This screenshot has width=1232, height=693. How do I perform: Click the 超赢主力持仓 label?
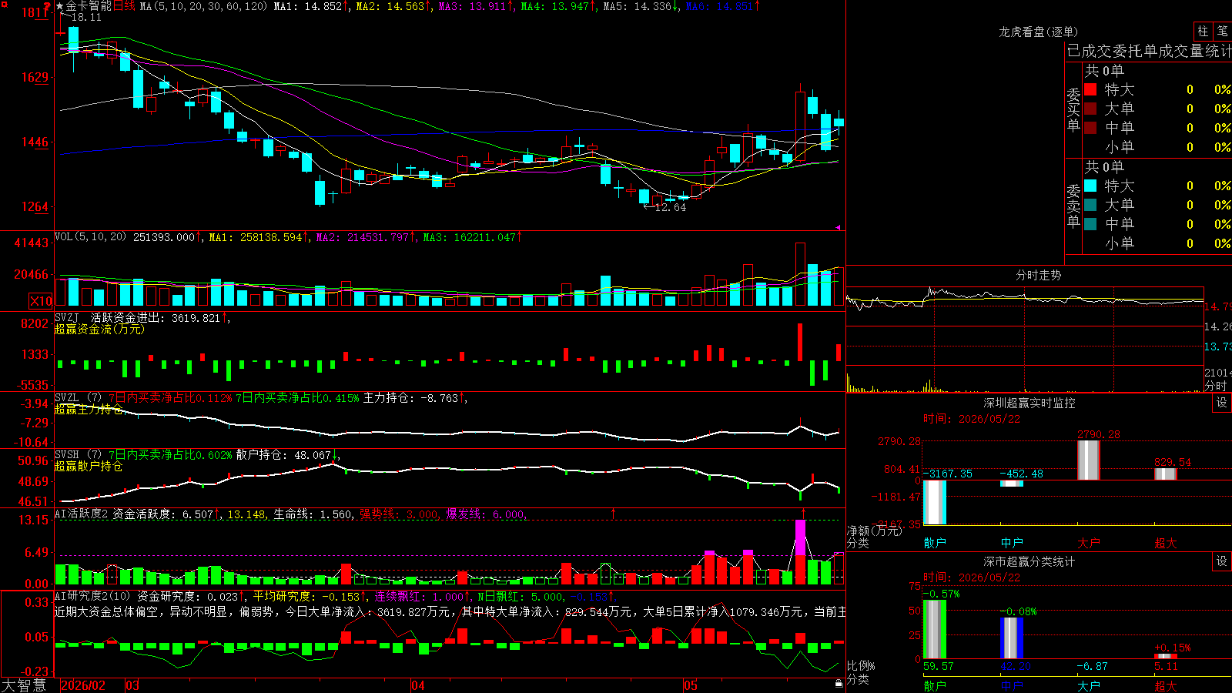89,409
